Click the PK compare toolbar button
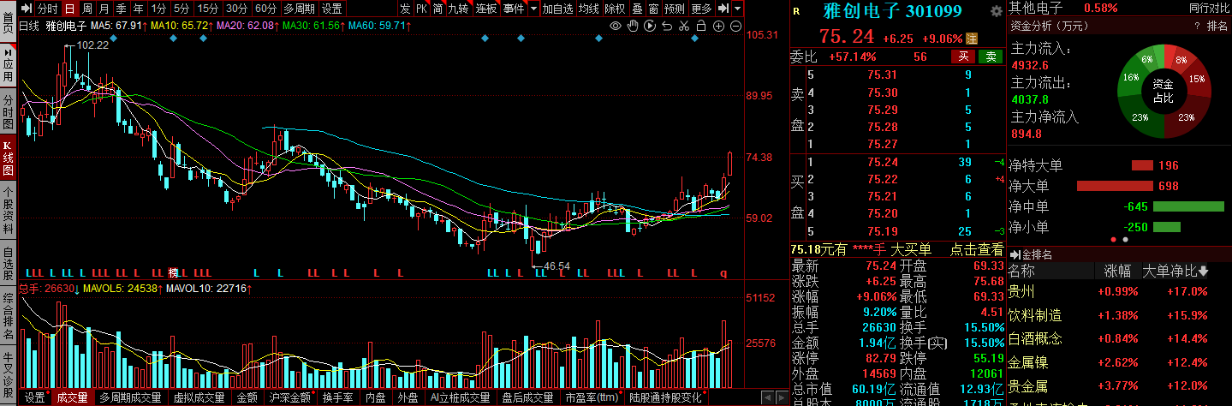Screen dimensions: 1232x406 point(421,9)
